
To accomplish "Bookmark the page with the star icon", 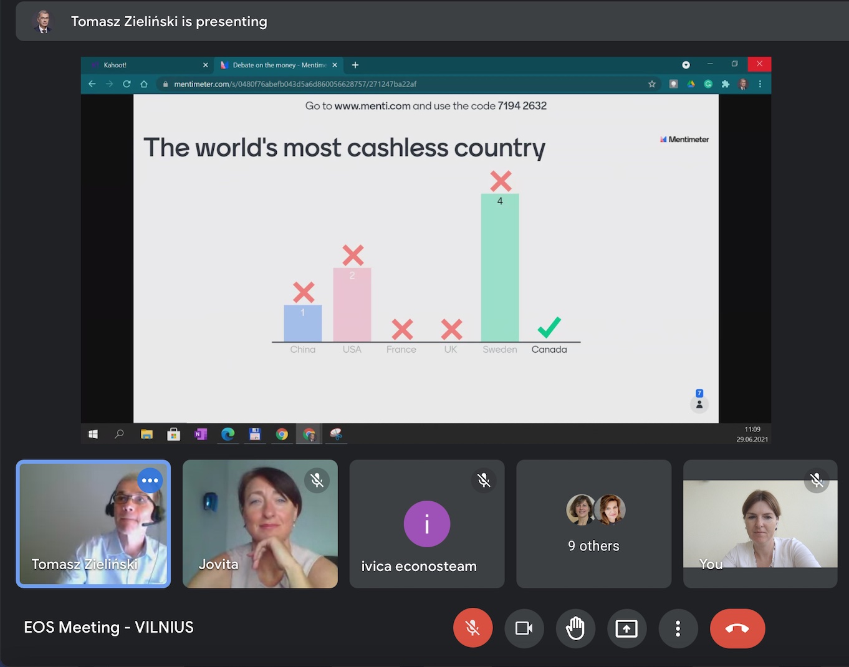I will [652, 84].
